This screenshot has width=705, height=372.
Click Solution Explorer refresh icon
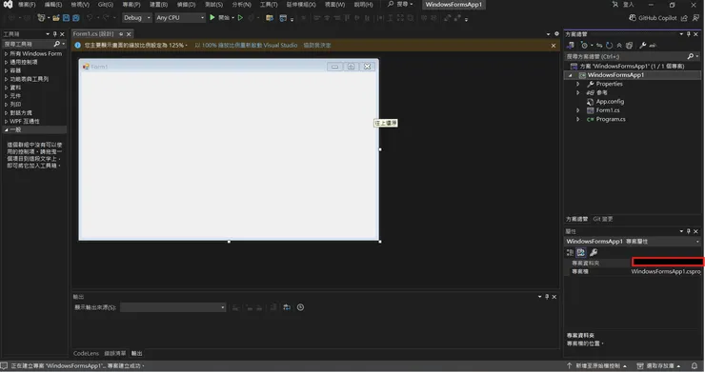point(609,45)
